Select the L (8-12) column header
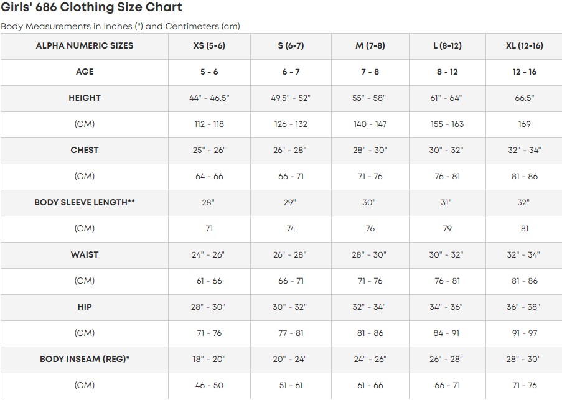Image resolution: width=562 pixels, height=400 pixels. [x=447, y=46]
